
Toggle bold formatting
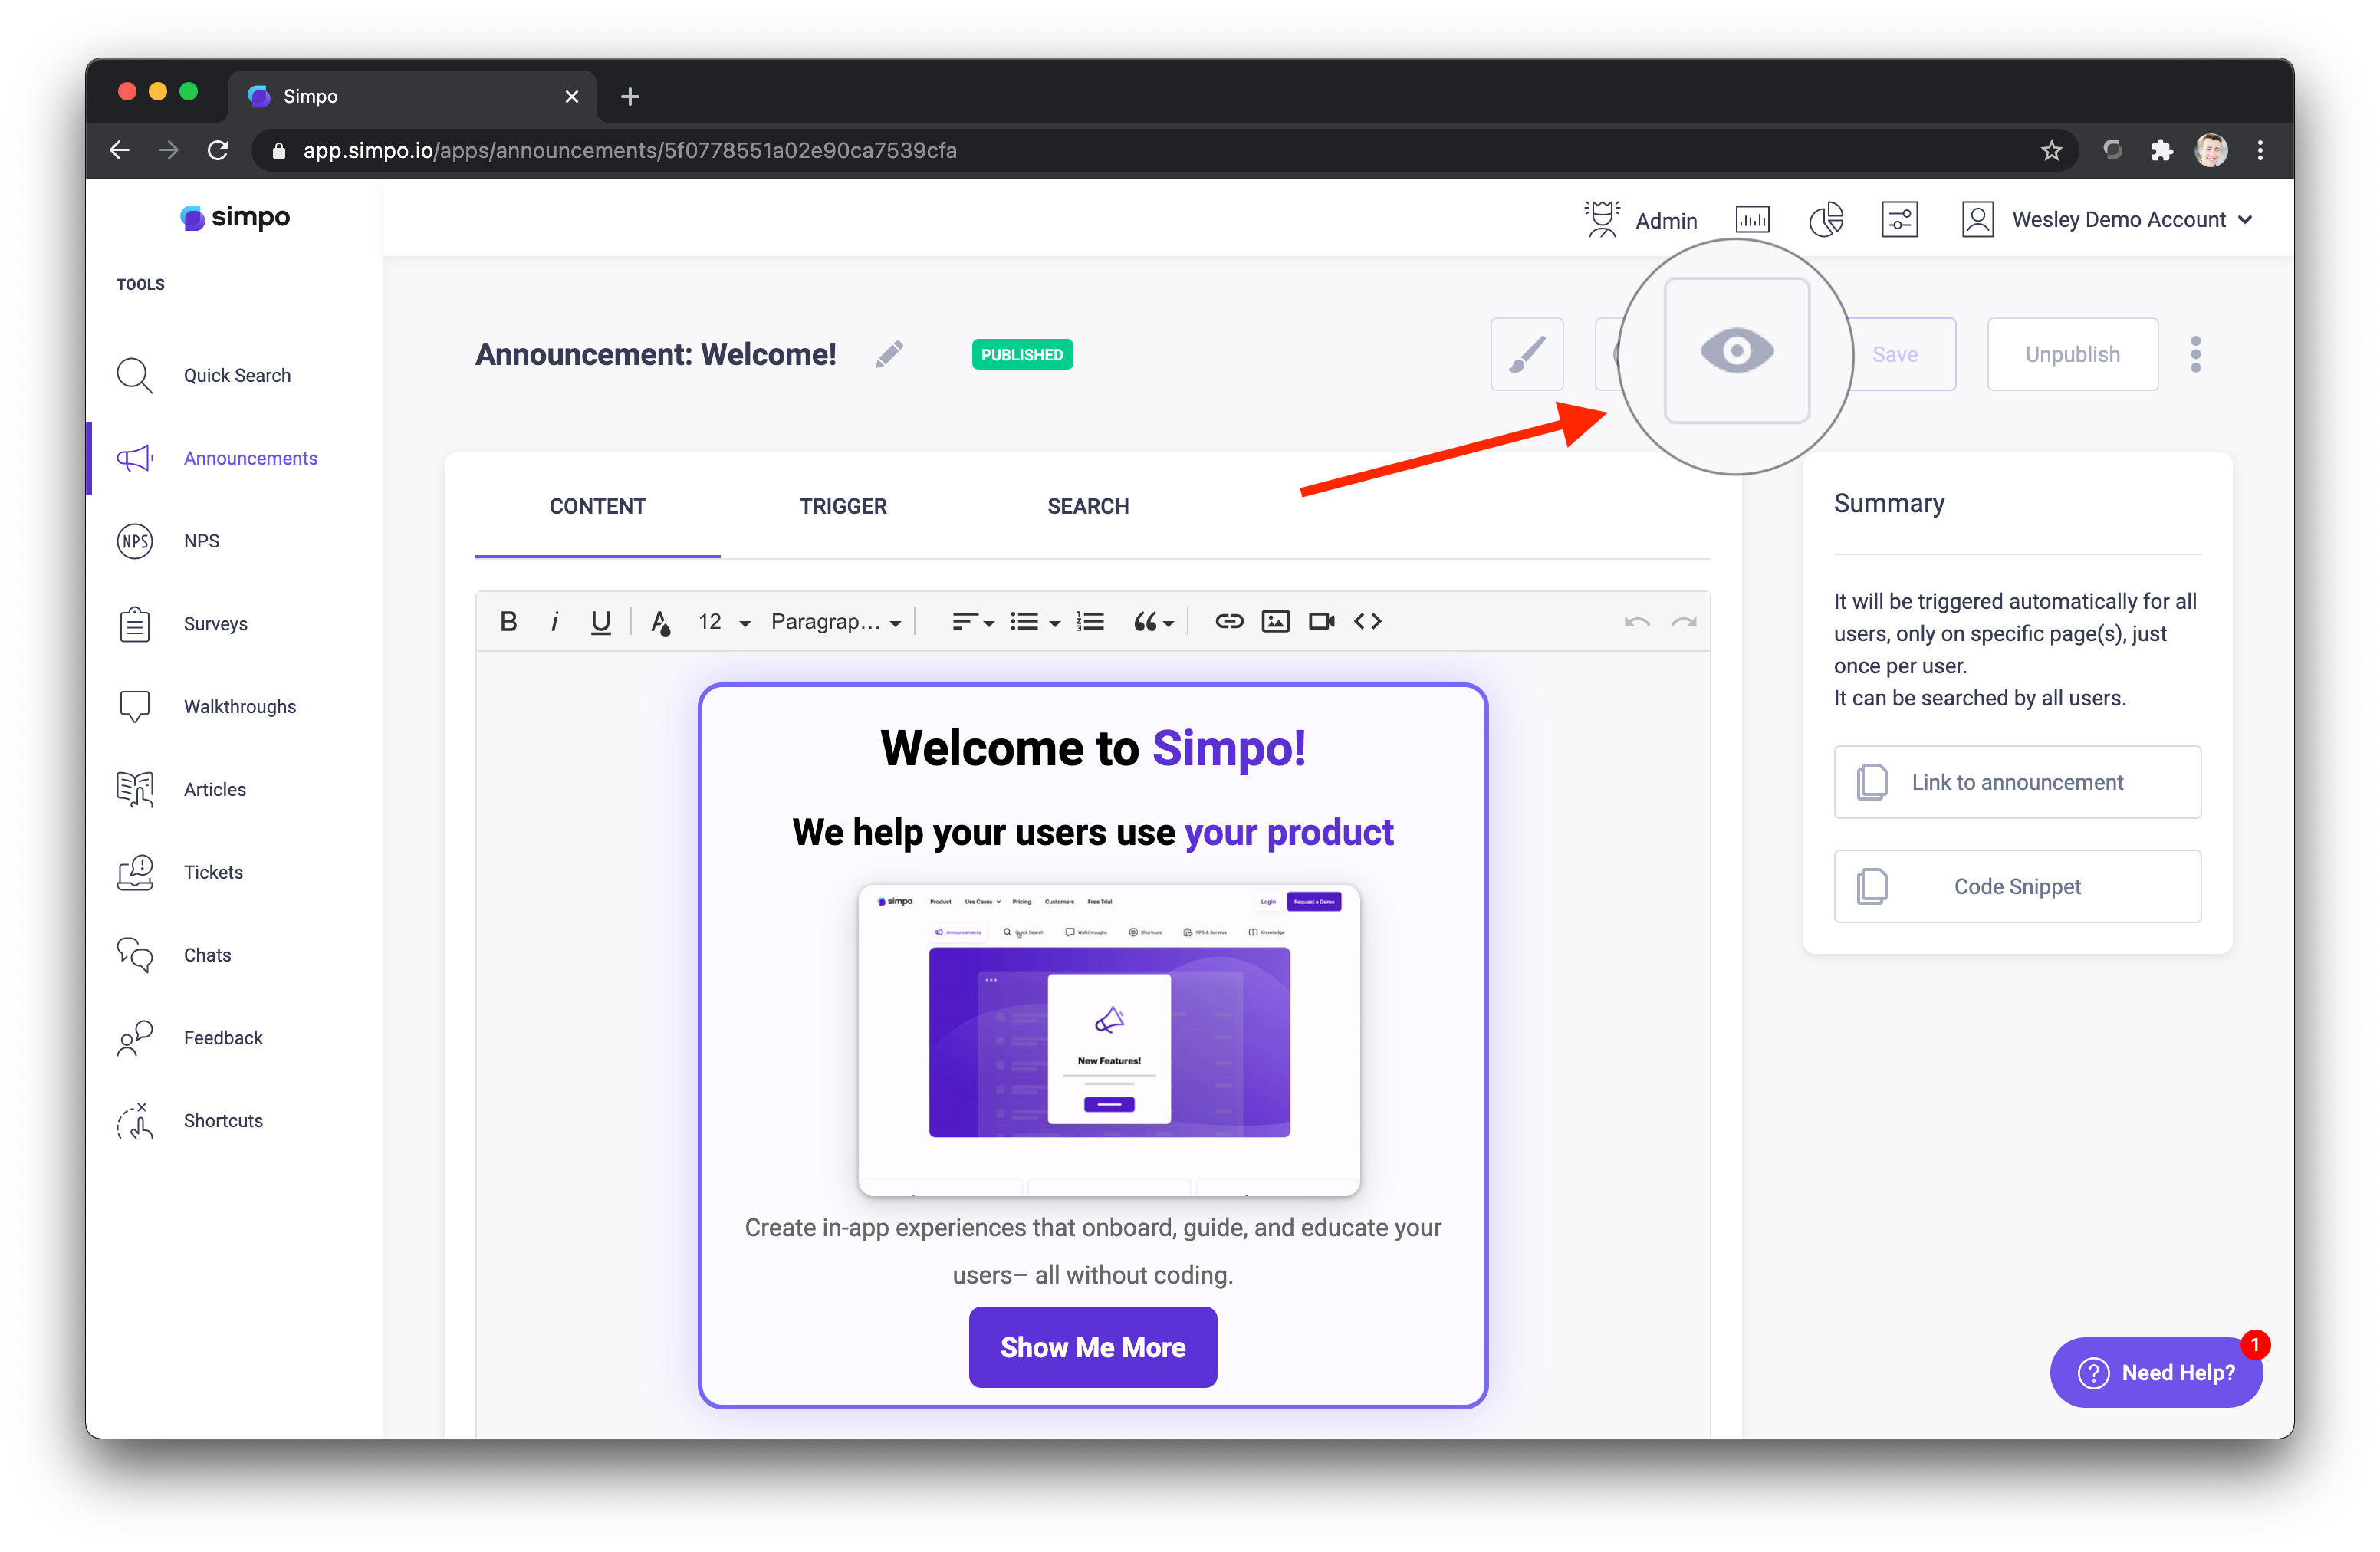click(508, 621)
